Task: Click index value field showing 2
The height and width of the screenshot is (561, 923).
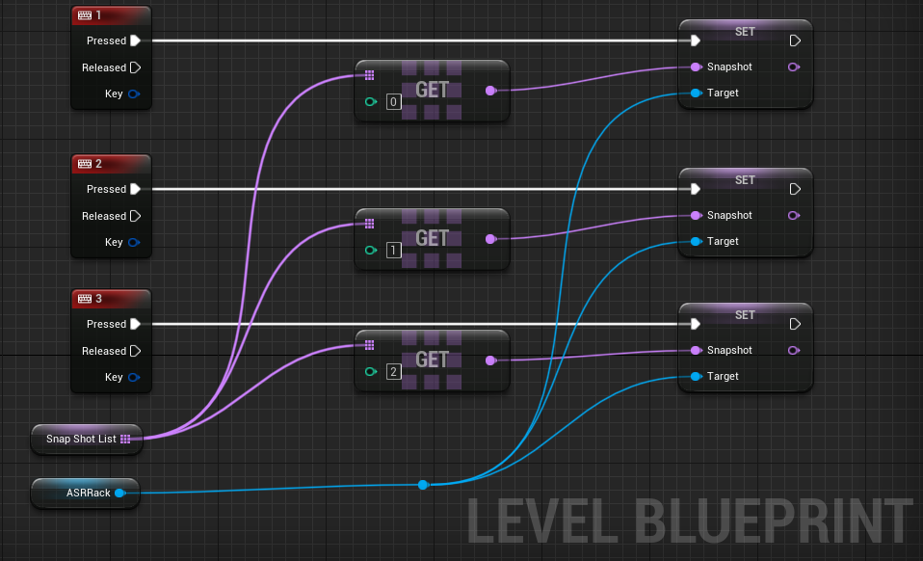Action: [x=394, y=371]
